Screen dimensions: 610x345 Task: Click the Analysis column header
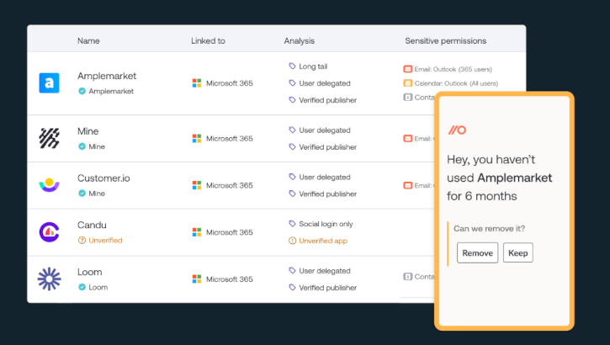(300, 41)
